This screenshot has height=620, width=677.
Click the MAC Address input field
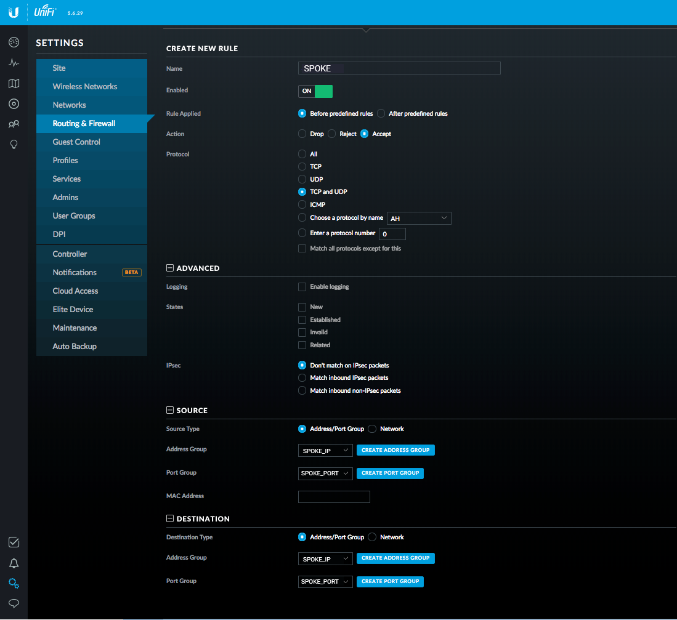pos(334,497)
